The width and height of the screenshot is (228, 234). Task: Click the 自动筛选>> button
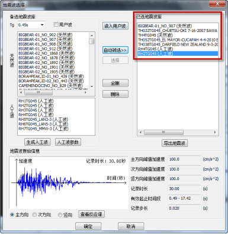tap(115, 50)
